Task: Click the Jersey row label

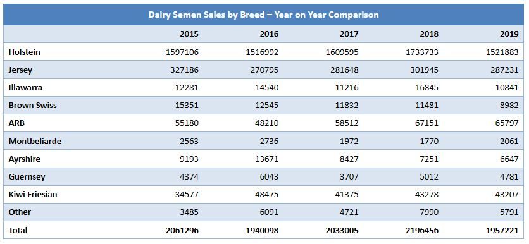Action: coord(20,70)
